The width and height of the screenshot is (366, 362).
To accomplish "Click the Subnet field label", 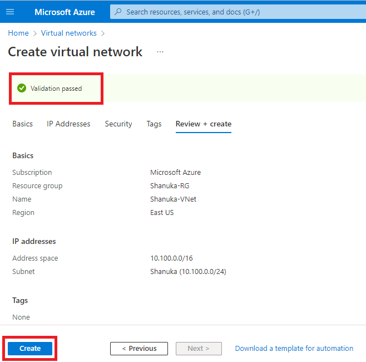I will [23, 271].
